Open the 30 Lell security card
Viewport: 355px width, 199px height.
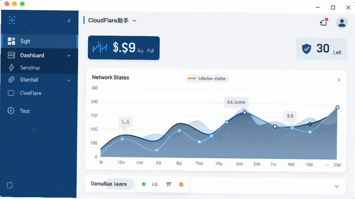(321, 49)
